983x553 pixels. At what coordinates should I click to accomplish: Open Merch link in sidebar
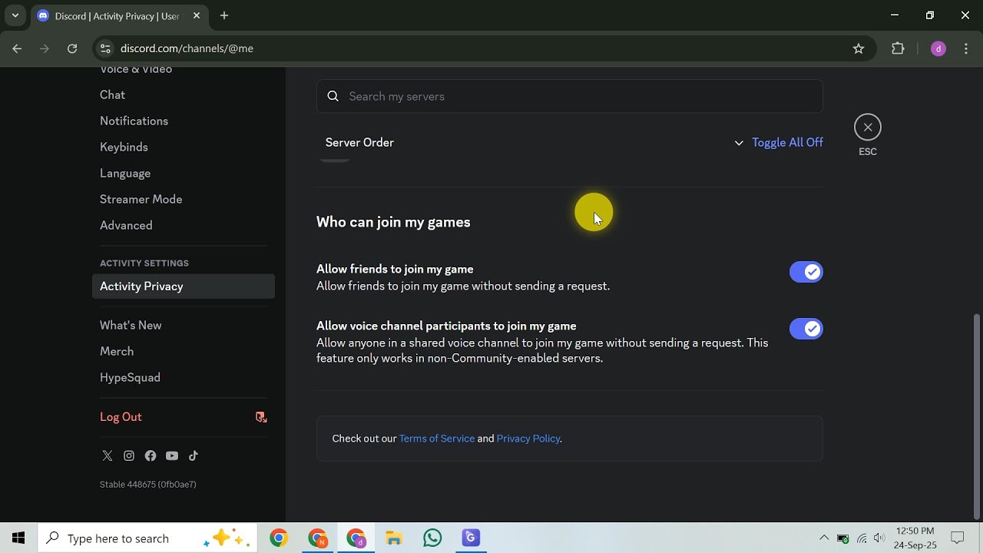(x=117, y=352)
